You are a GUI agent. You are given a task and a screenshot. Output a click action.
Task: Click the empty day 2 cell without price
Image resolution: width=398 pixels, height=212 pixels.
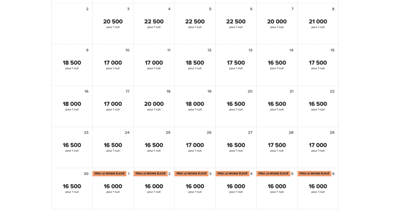tap(72, 23)
